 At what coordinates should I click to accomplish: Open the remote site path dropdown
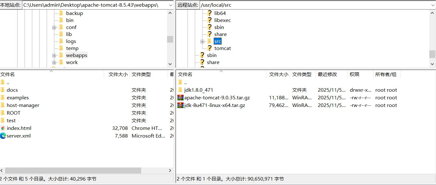[x=433, y=5]
